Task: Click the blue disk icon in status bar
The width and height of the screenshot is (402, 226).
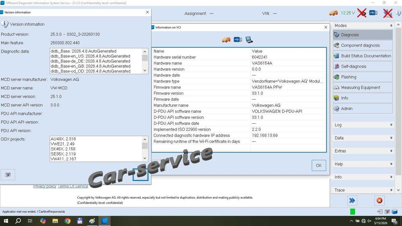Action: [x=395, y=212]
